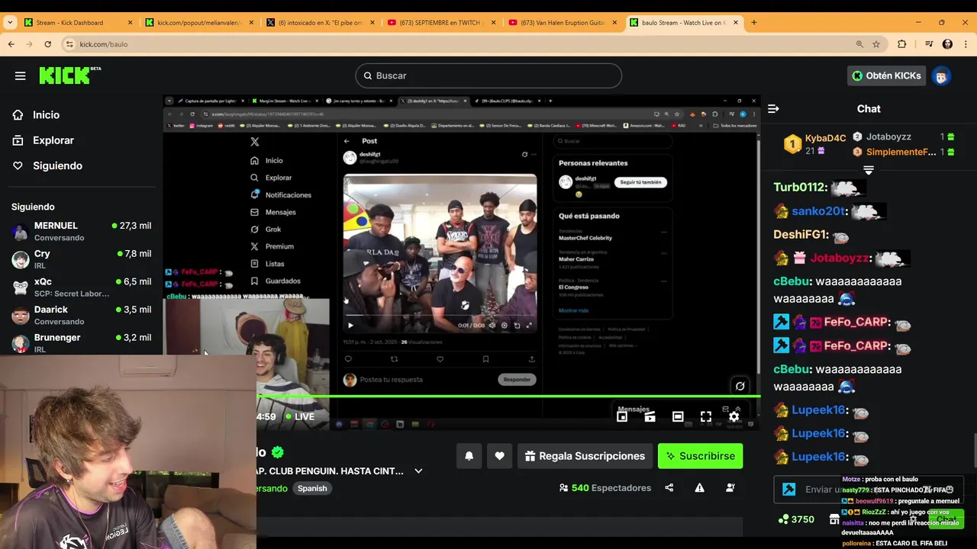The image size is (977, 549).
Task: Click the Suscribirse button
Action: 700,456
